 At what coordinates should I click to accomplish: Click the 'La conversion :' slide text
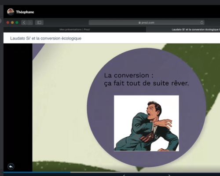pos(128,75)
